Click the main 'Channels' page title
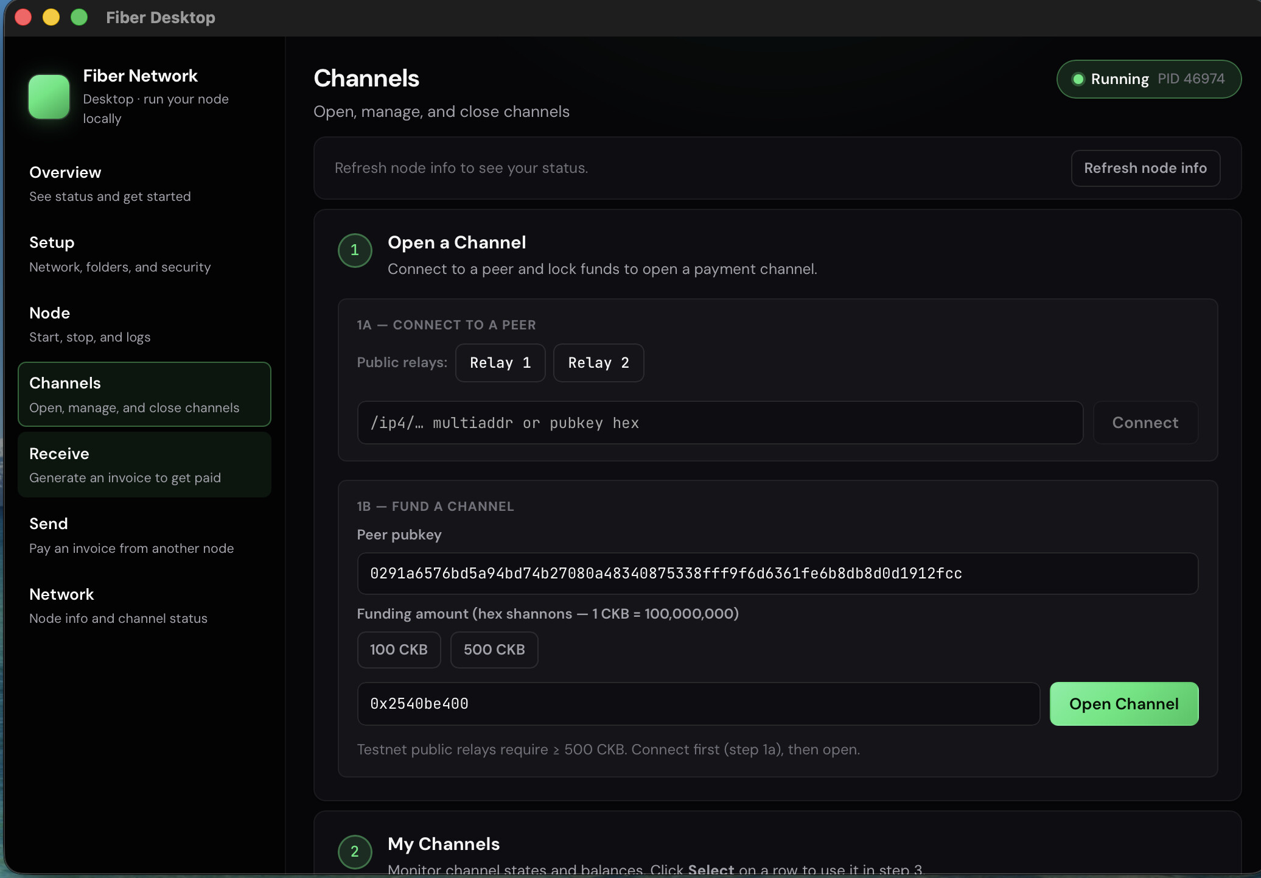This screenshot has height=878, width=1261. click(x=366, y=79)
